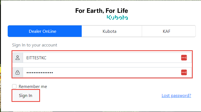
Task: Tick the Remember me checkbox
Action: (x=15, y=86)
